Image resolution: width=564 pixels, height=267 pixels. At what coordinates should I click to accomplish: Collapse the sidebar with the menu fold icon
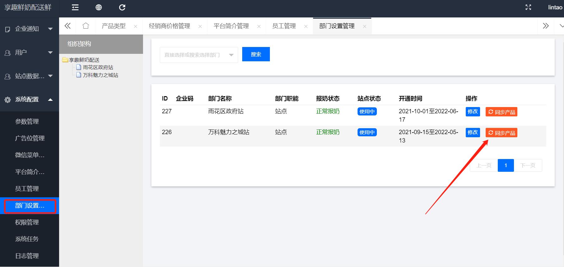pos(75,7)
